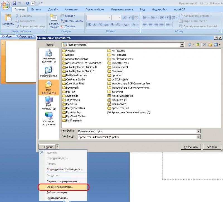Choose Подключить сетевой диск... menu item
Image resolution: width=223 pixels, height=202 pixels.
pyautogui.click(x=63, y=169)
